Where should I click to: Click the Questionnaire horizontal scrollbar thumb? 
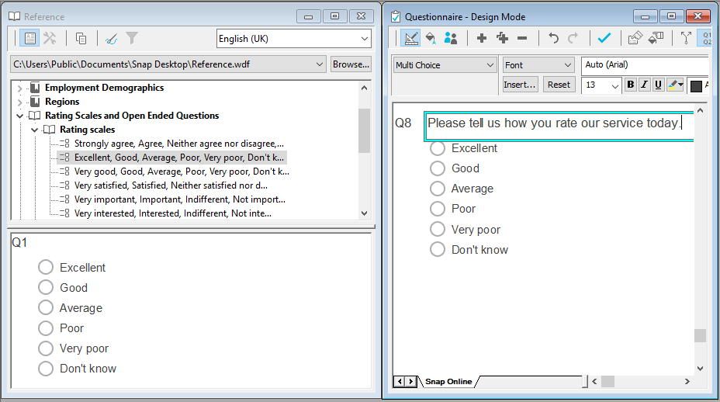pos(608,381)
